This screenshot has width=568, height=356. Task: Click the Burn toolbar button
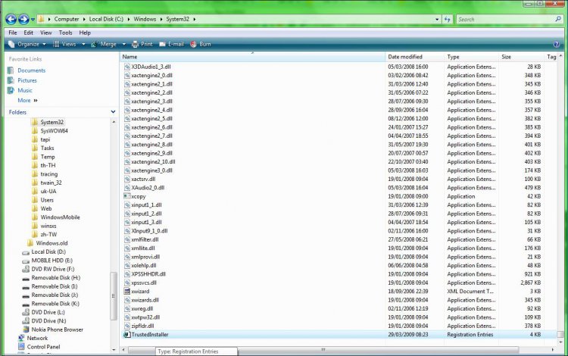[201, 44]
